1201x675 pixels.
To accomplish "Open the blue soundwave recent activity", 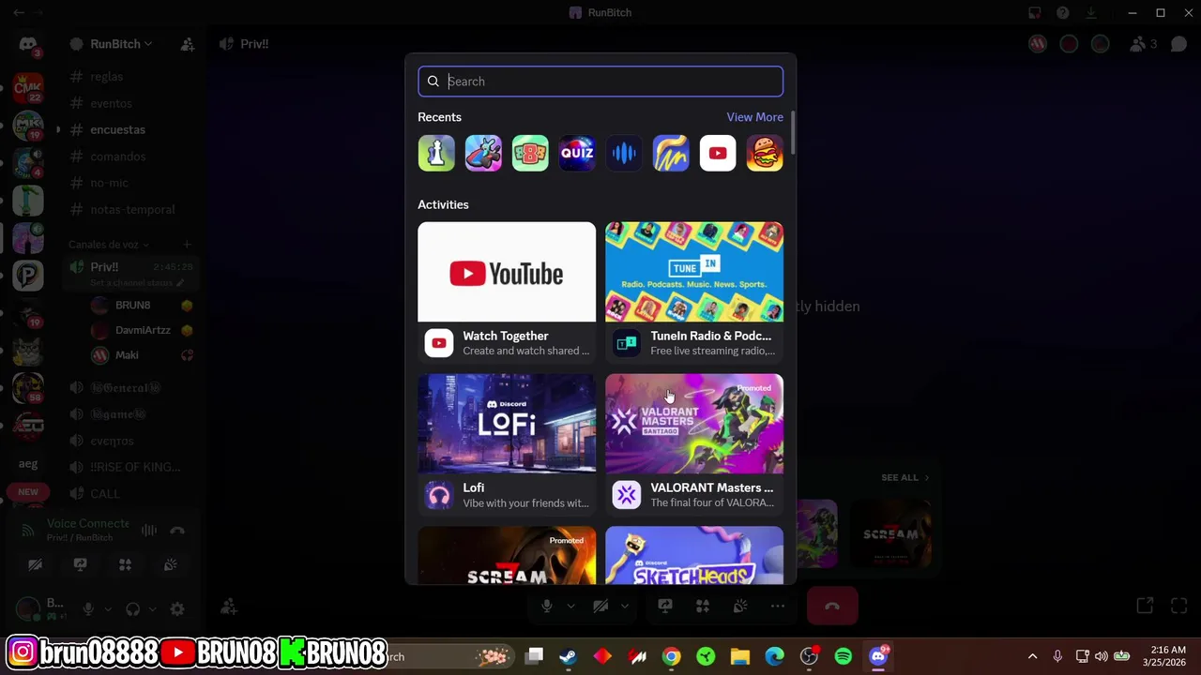I will point(624,153).
